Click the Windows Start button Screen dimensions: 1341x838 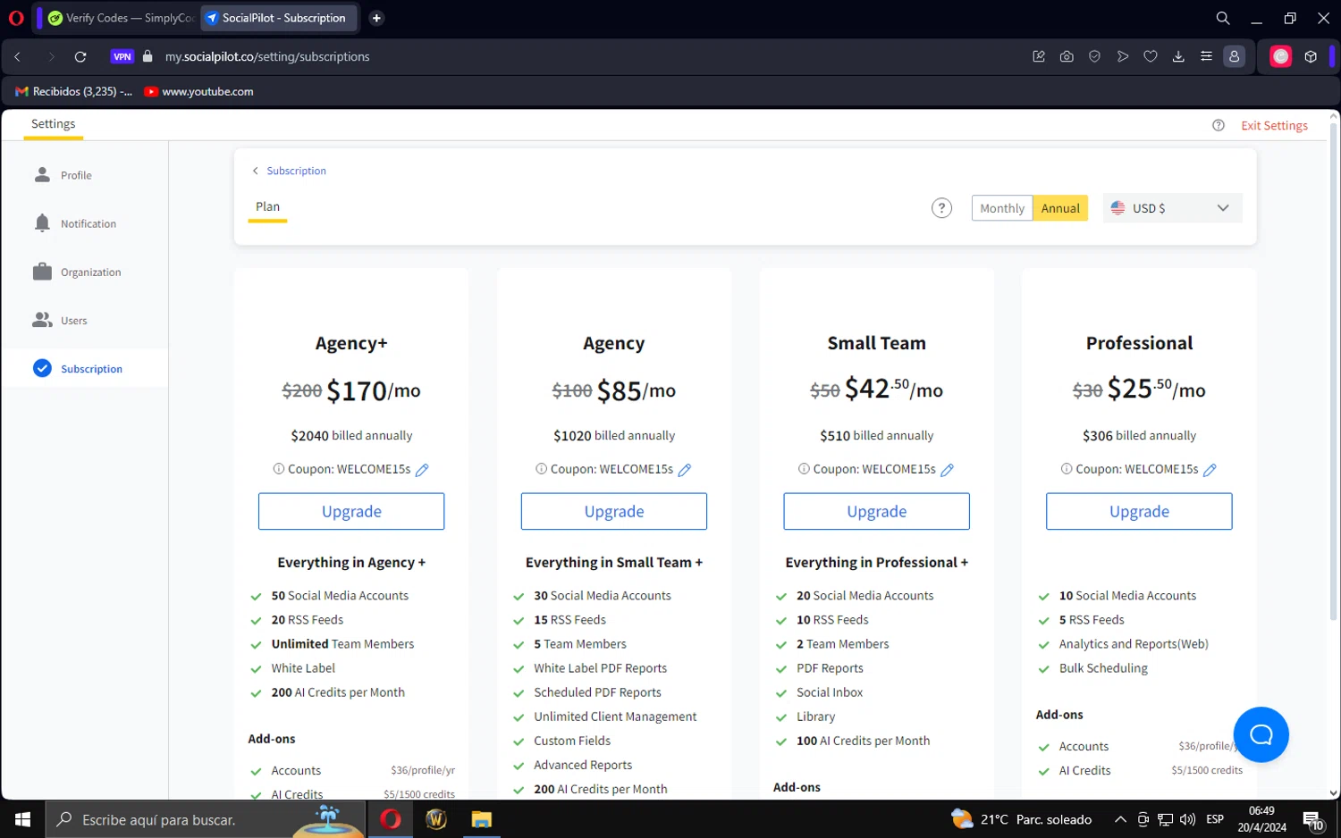click(x=22, y=819)
